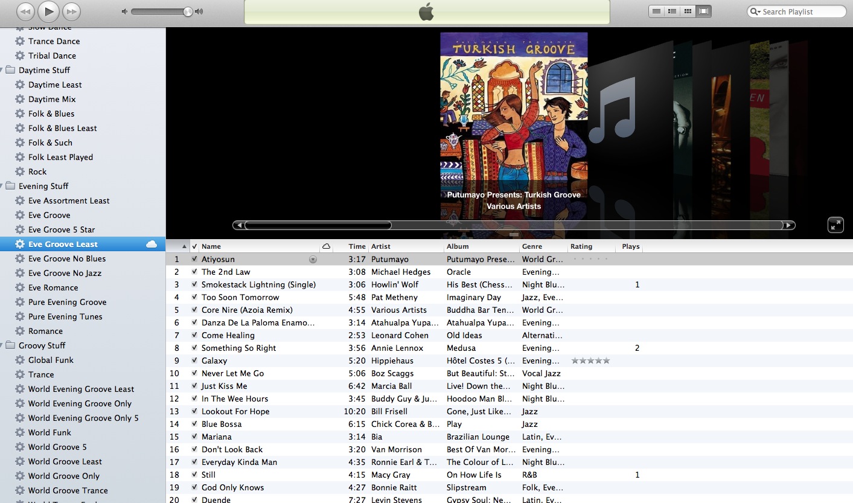Open the search options magnifier menu

tap(755, 11)
